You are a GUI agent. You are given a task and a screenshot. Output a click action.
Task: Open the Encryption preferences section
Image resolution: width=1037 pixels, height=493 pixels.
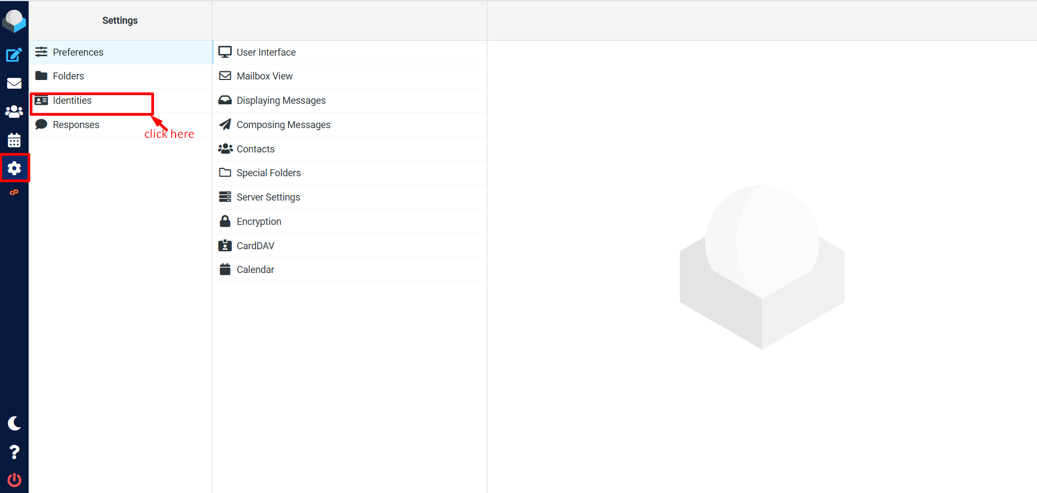pyautogui.click(x=259, y=222)
